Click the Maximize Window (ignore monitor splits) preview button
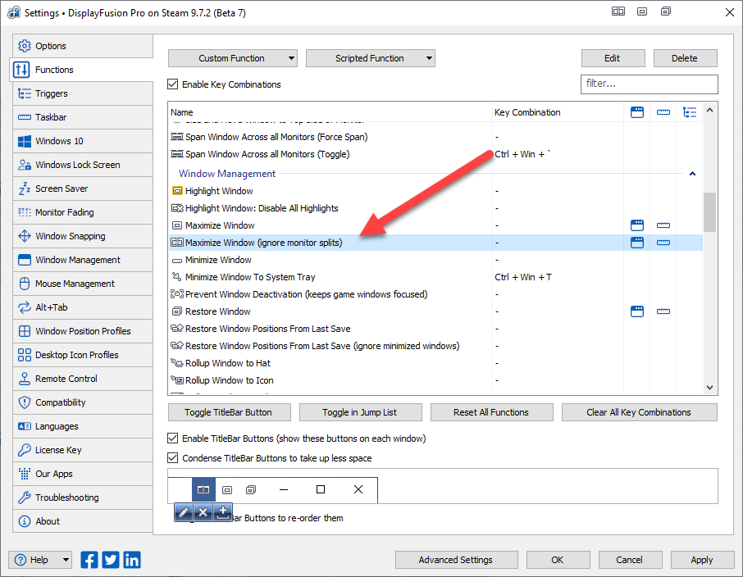Screen dimensions: 743x577 pyautogui.click(x=203, y=489)
